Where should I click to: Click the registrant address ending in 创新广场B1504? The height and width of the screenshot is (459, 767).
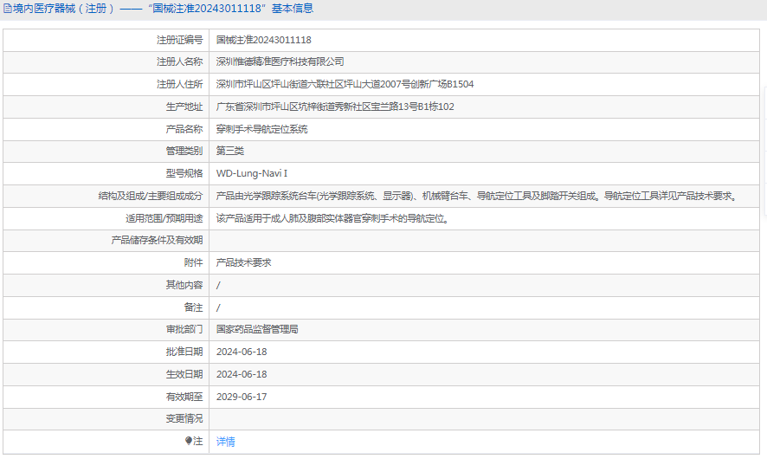pos(345,84)
